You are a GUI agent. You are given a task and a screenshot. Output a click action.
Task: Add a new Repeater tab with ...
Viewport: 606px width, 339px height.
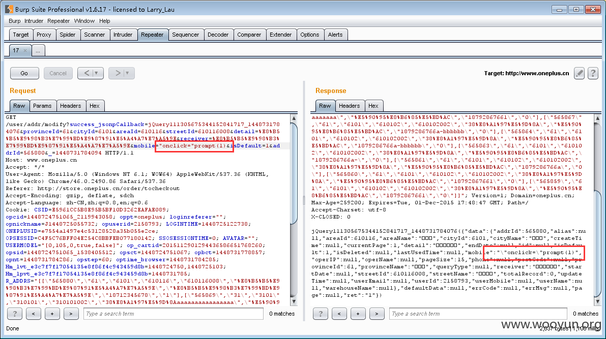click(38, 51)
